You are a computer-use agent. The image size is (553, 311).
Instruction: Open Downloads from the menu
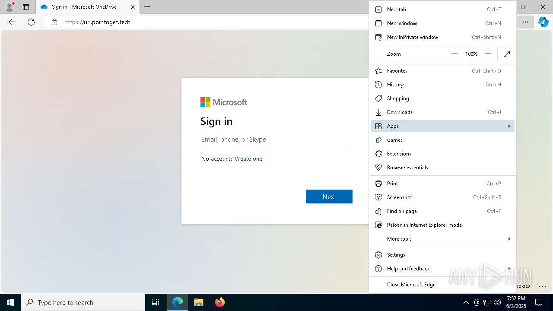442,112
